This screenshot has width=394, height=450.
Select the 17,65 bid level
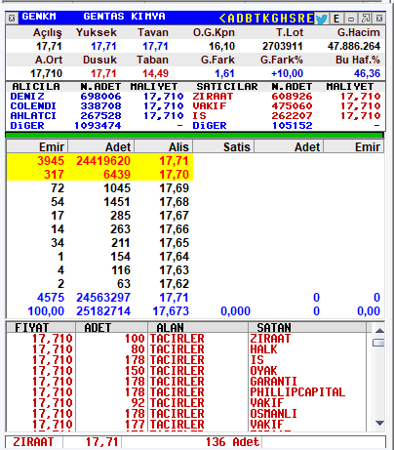click(99, 243)
